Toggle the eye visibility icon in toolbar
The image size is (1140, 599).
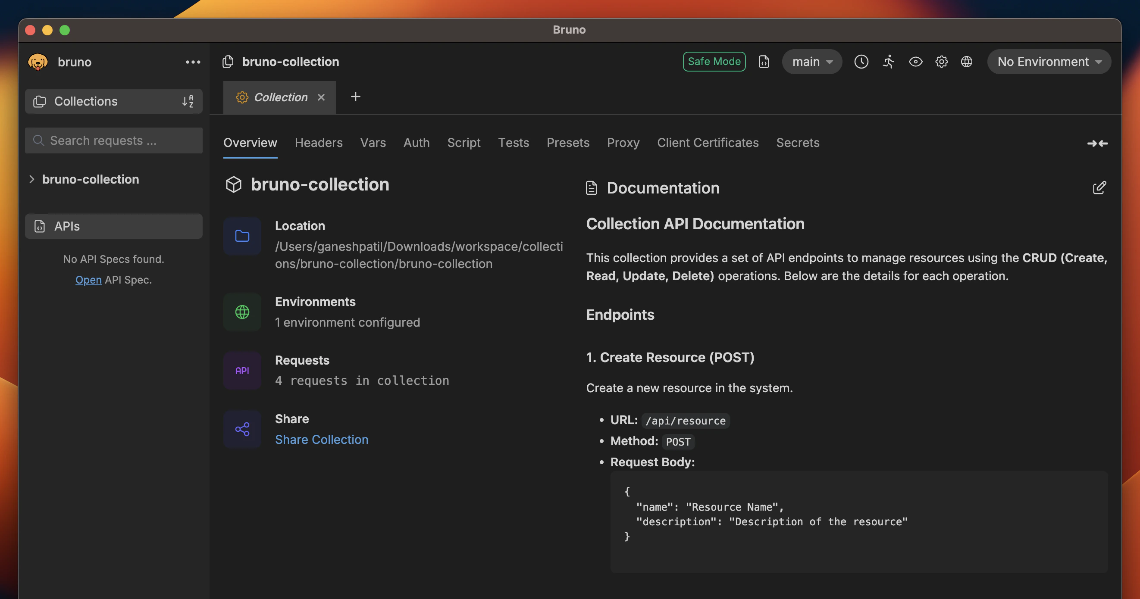[x=915, y=62]
